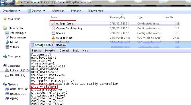The image size is (191, 105).
Task: Click Lokale schijf (C:) in the breadcrumb
Action: [x=51, y=2]
